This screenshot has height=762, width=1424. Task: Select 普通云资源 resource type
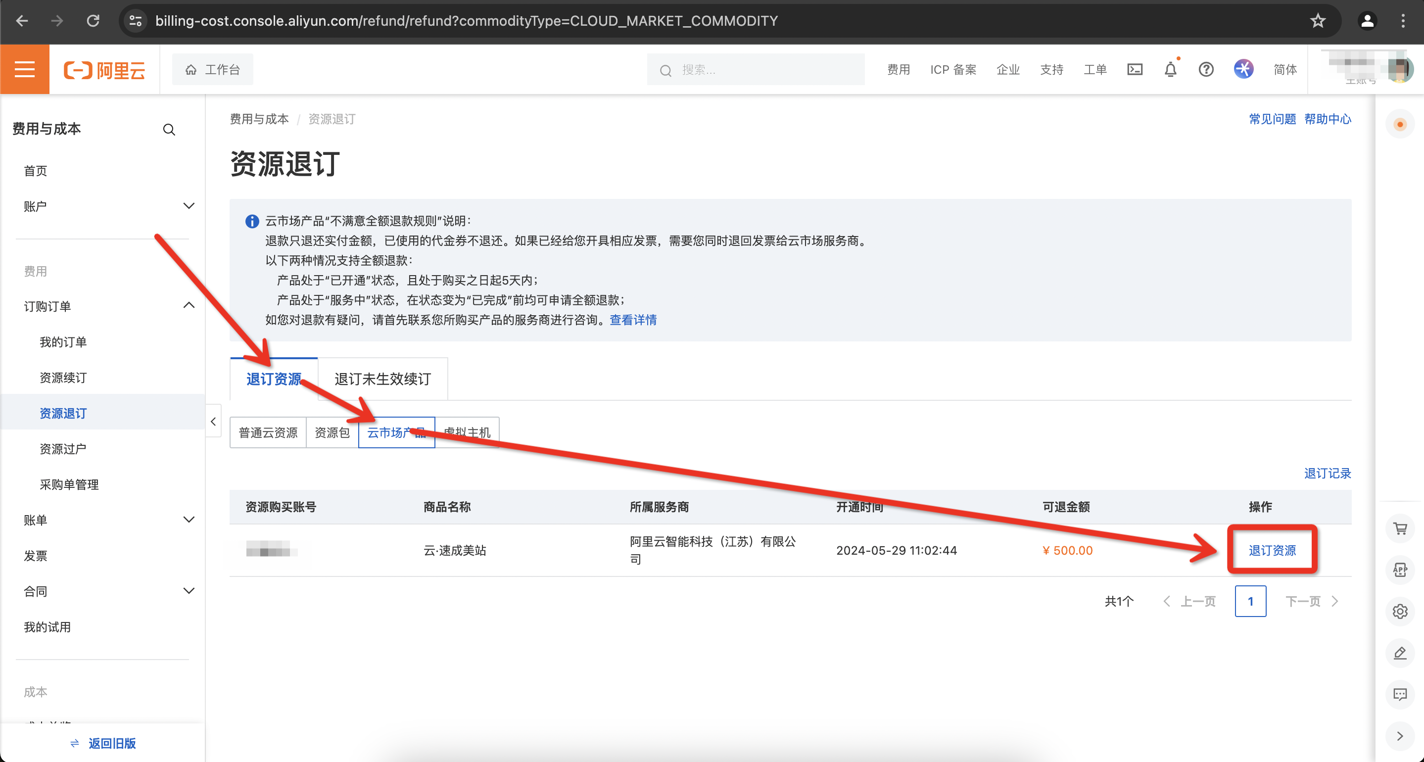(268, 432)
